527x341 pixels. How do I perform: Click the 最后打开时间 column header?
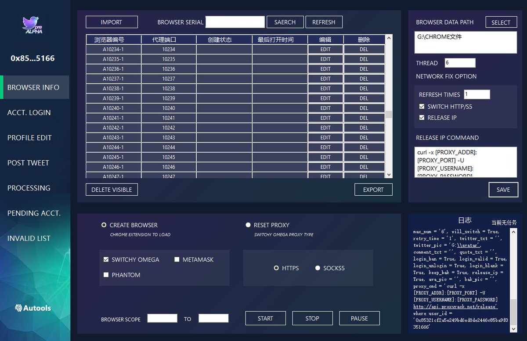click(280, 39)
